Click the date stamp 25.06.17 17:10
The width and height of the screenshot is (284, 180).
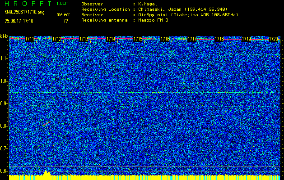click(x=19, y=21)
